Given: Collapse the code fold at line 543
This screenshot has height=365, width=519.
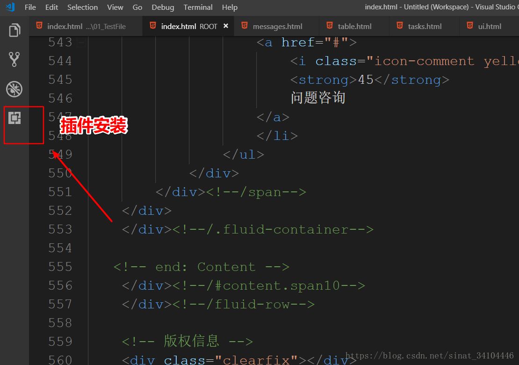Looking at the screenshot, I should (x=80, y=42).
